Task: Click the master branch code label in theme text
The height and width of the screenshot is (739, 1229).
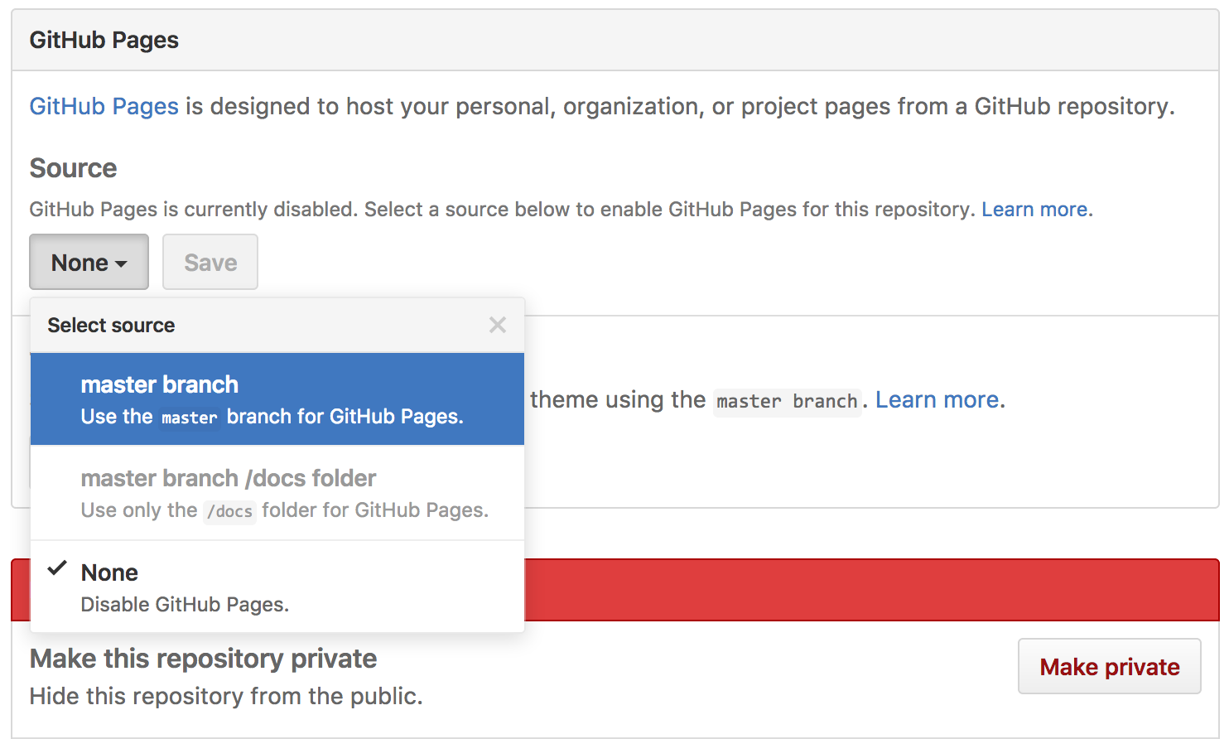Action: coord(787,402)
